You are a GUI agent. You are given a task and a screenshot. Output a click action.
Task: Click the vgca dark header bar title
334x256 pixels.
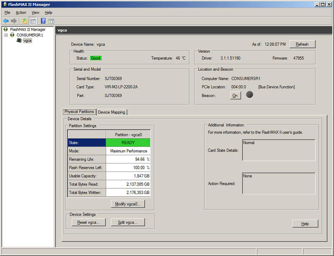click(62, 30)
